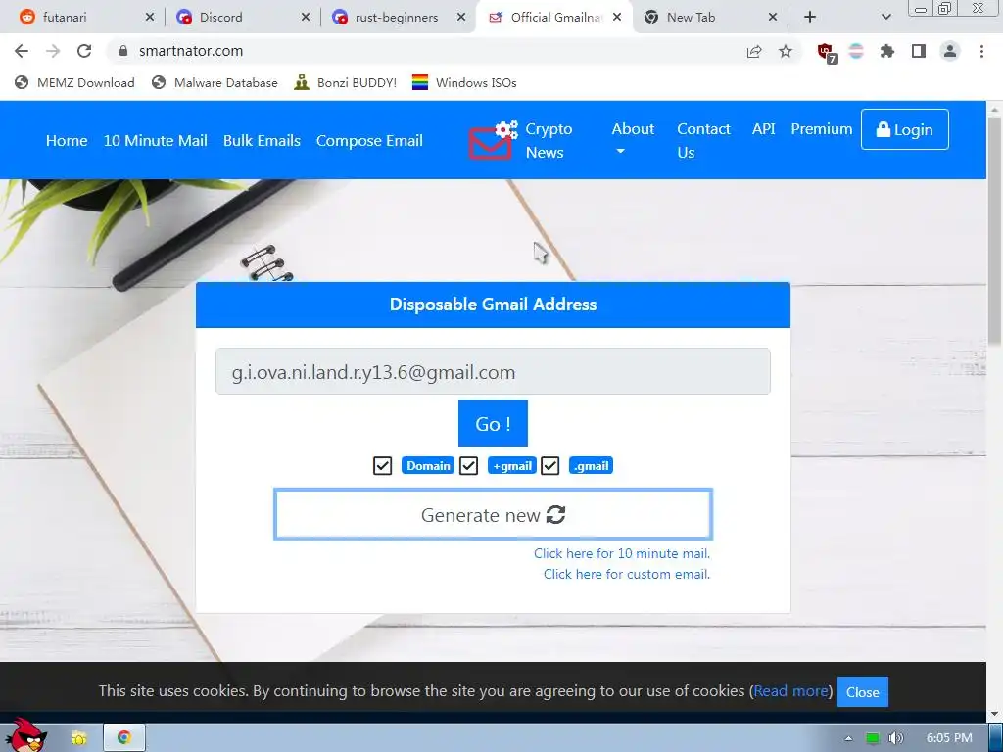
Task: Click the volume speaker tray icon
Action: tap(896, 738)
